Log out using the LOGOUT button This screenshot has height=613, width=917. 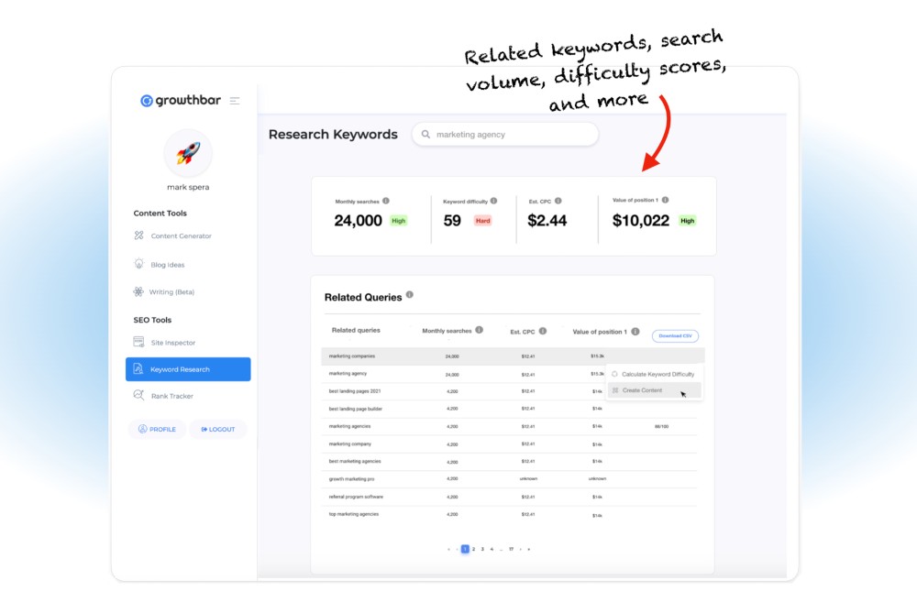[x=217, y=429]
